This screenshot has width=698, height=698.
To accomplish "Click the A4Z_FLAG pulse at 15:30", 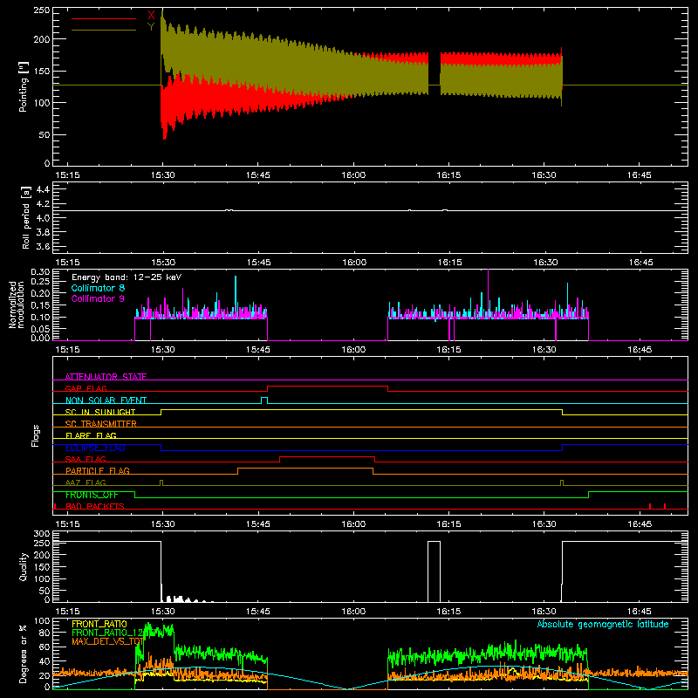I will 161,483.
